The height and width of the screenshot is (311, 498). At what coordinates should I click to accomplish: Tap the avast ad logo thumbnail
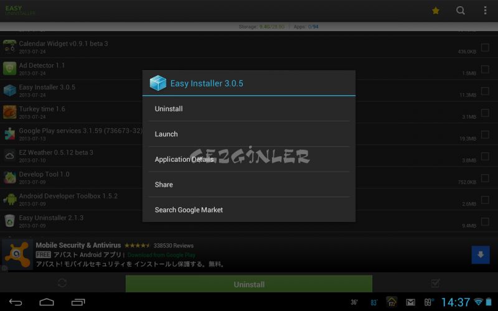pyautogui.click(x=17, y=254)
